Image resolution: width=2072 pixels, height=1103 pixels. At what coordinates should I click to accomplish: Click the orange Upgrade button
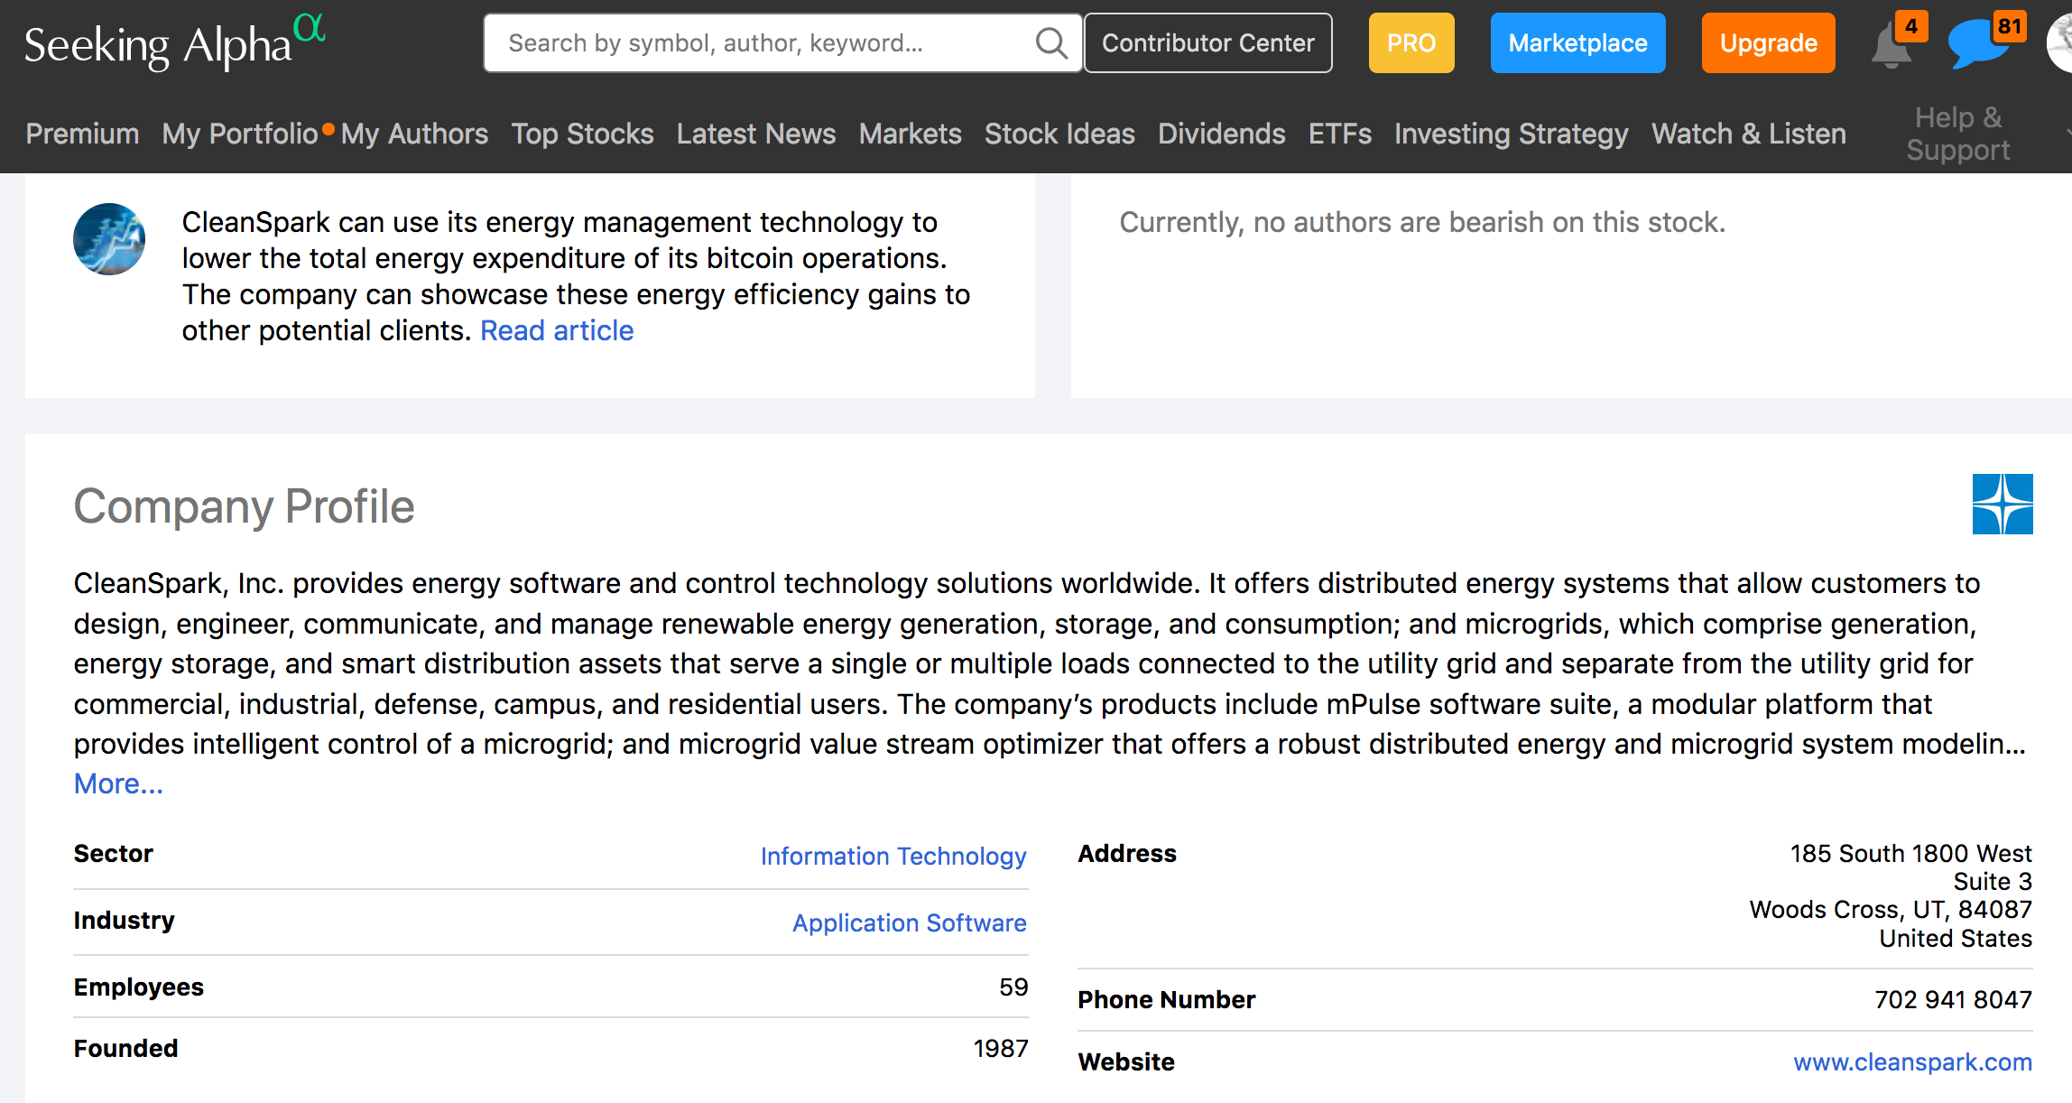coord(1768,42)
